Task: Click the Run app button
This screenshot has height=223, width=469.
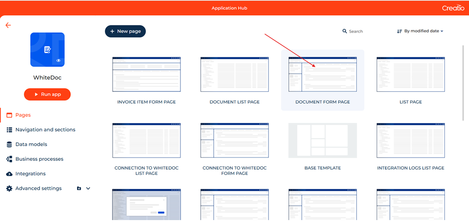Action: (47, 94)
